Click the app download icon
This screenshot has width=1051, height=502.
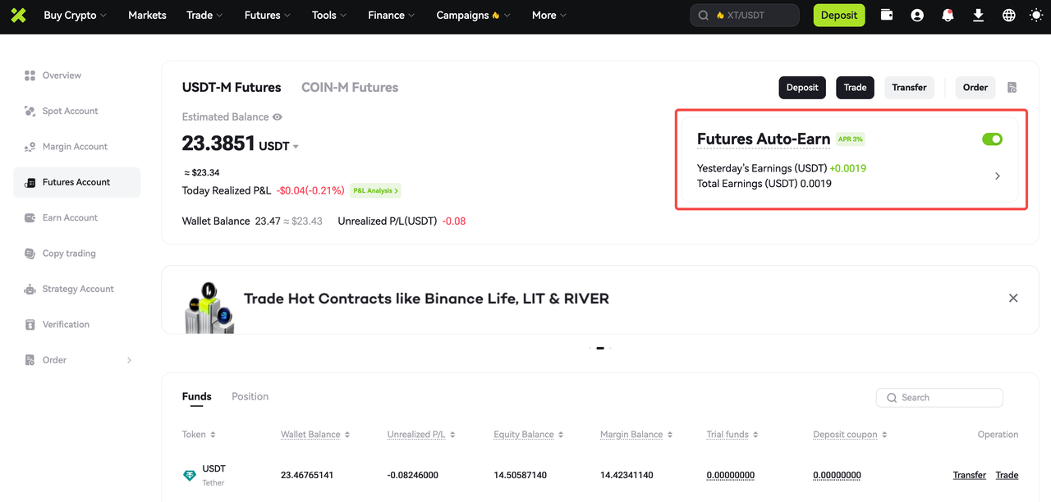(x=978, y=15)
